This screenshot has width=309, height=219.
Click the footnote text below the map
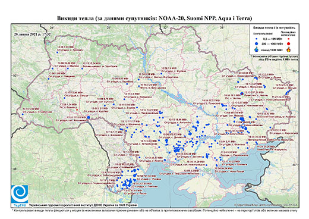[x=154, y=210]
